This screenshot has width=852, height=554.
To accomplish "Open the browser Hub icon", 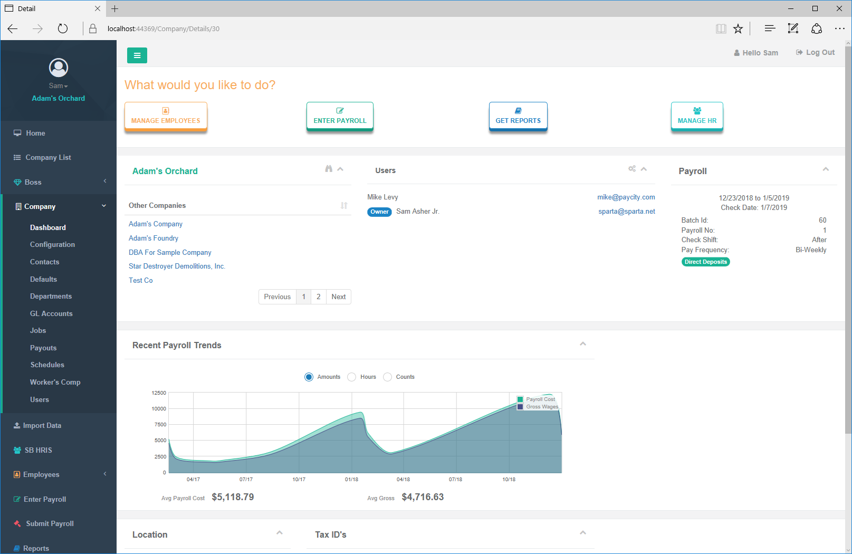I will tap(770, 28).
